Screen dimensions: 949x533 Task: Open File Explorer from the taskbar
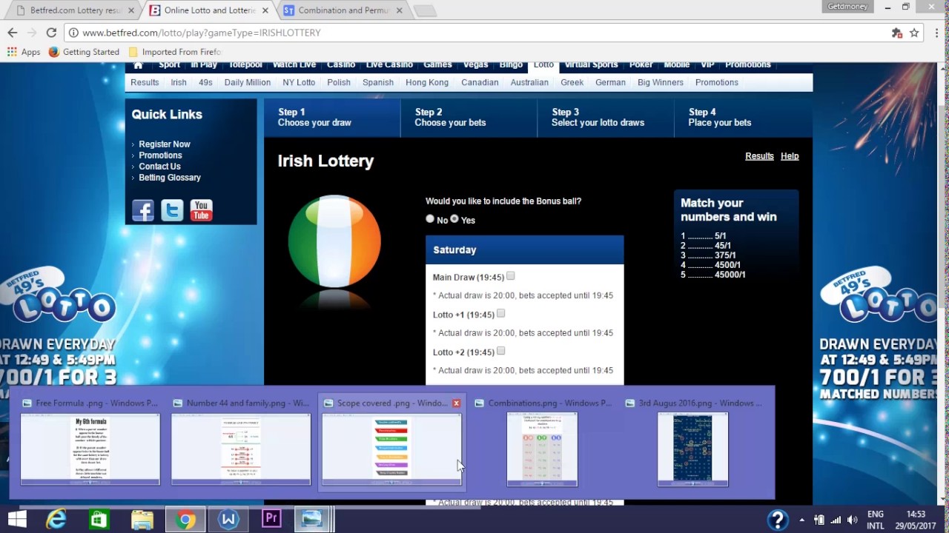tap(142, 520)
